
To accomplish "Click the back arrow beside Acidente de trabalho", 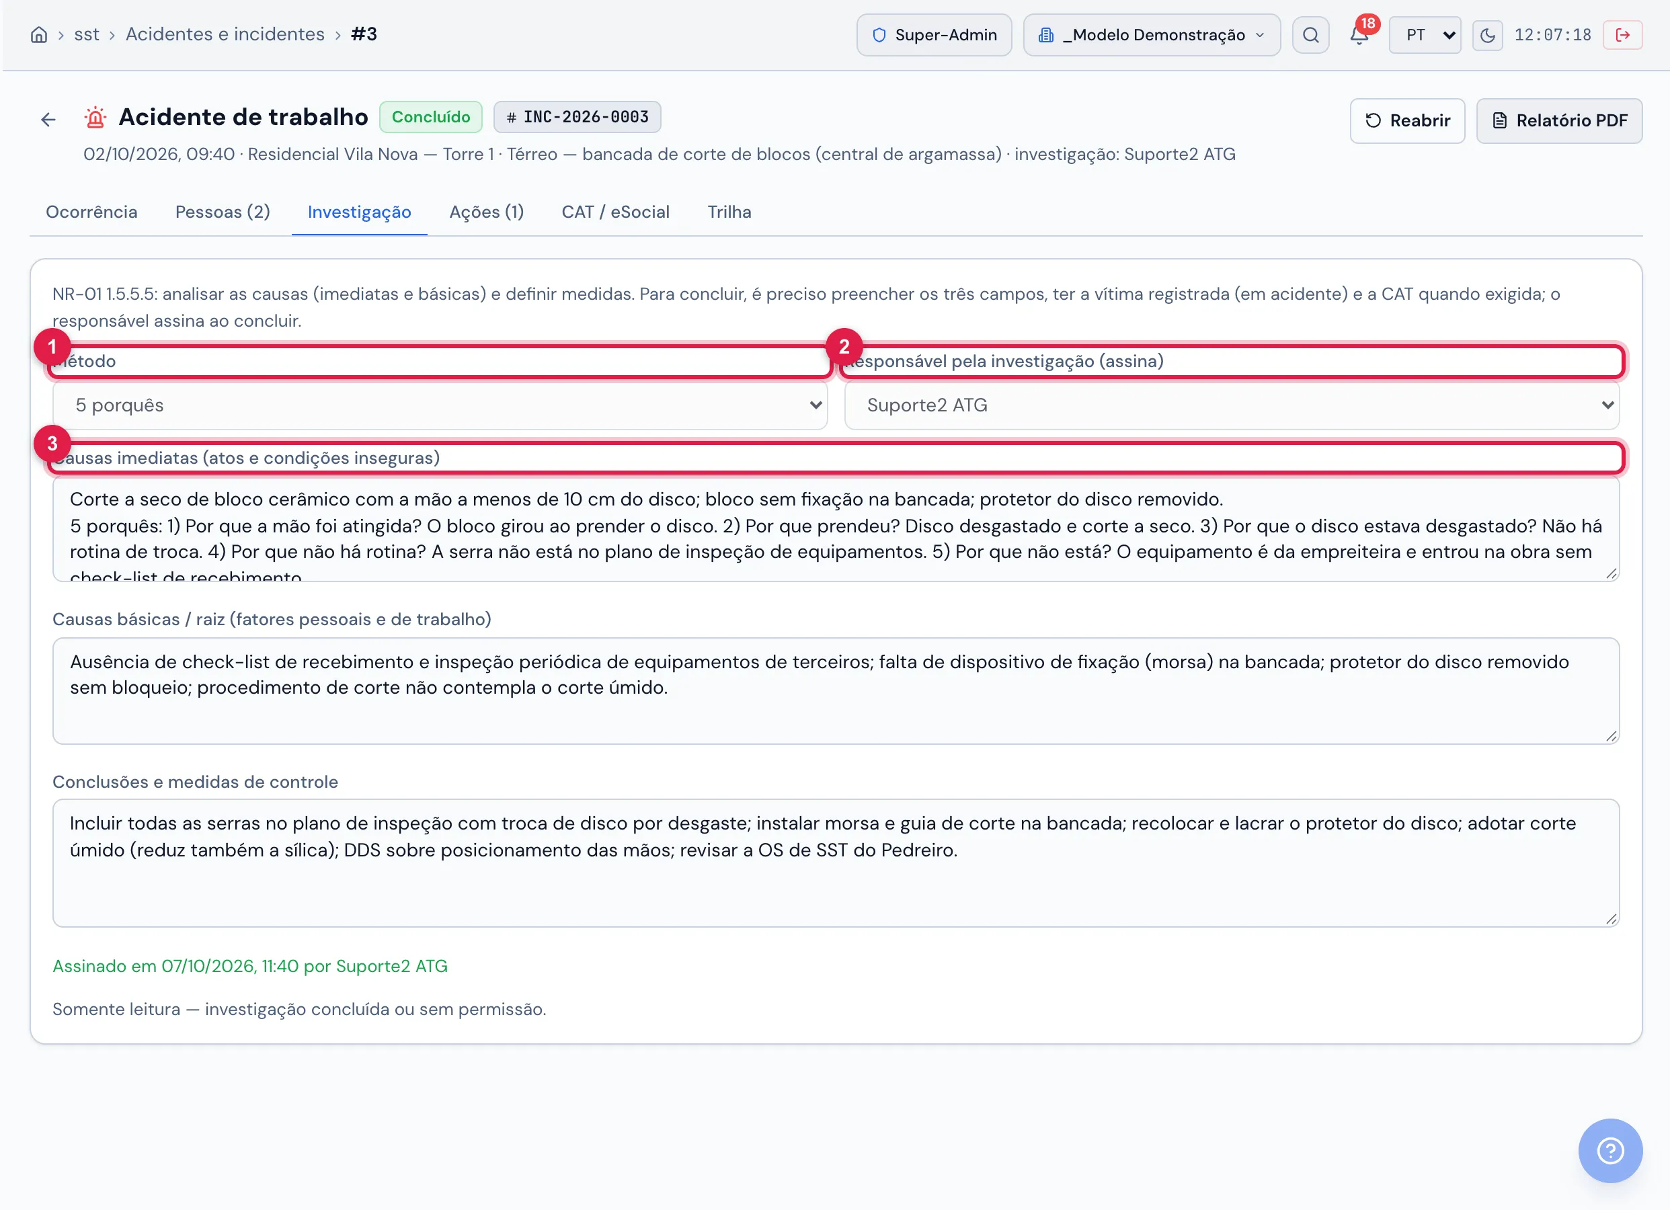I will [48, 119].
